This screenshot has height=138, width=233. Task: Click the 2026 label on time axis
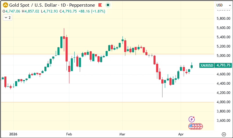point(13,134)
